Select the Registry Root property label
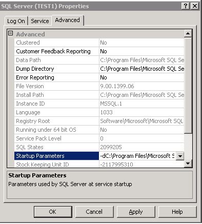 (56, 121)
